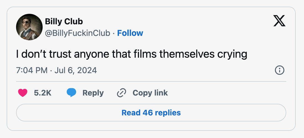Screen dimensions: 304x138
Task: Open the Billy Club display name
Action: [64, 22]
